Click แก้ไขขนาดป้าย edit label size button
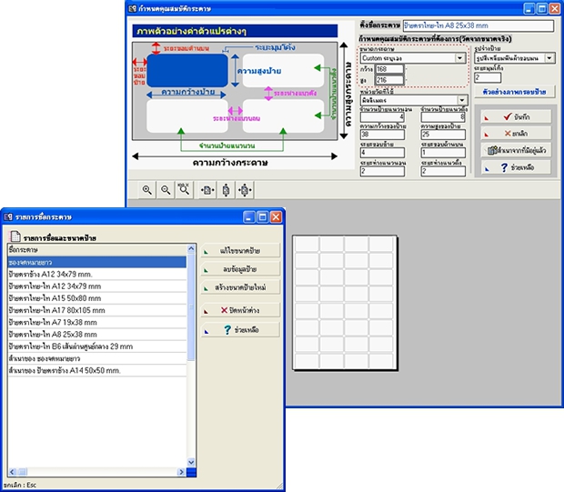 tap(240, 251)
